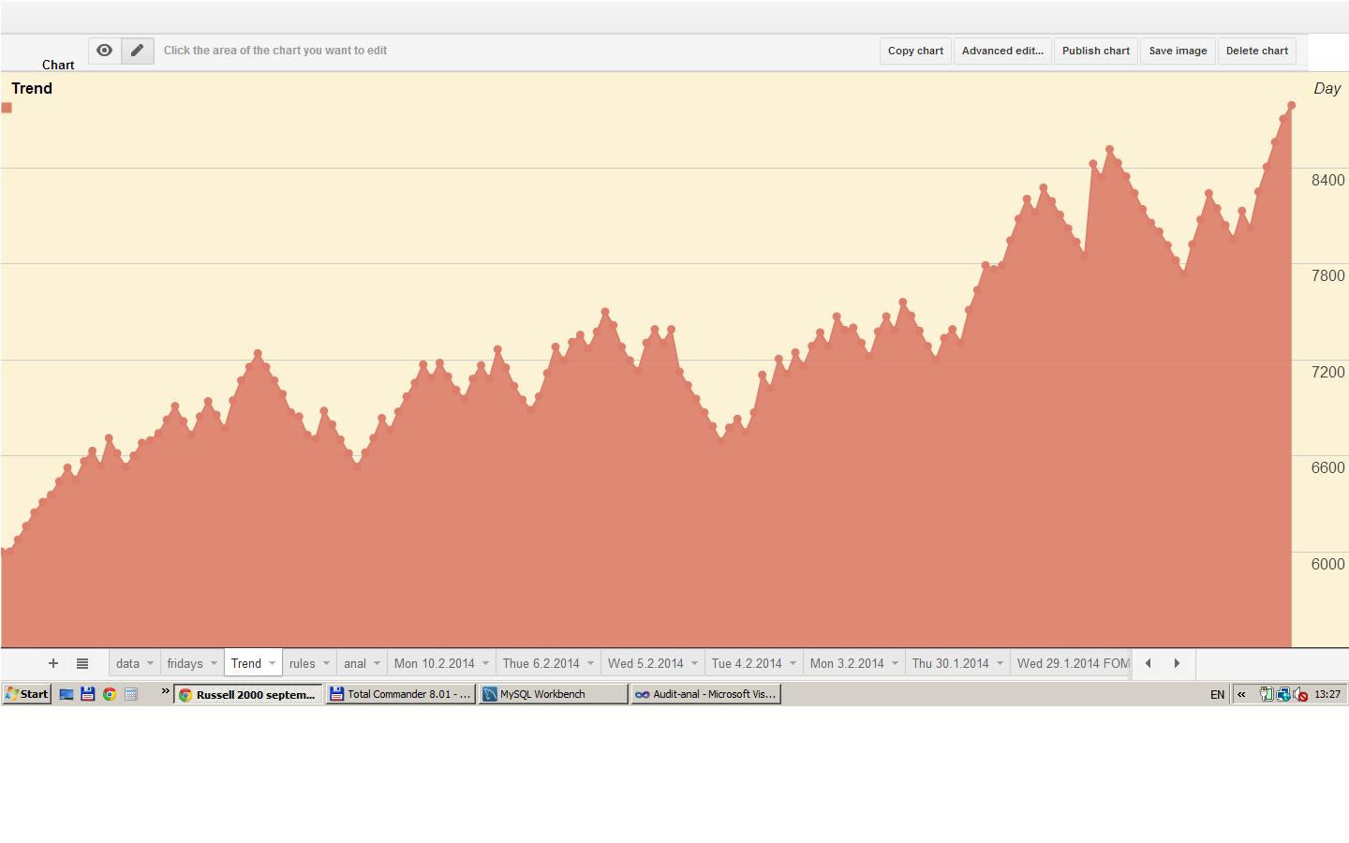Click the 8400 axis value
Screen dimensions: 1349x843
click(1327, 180)
